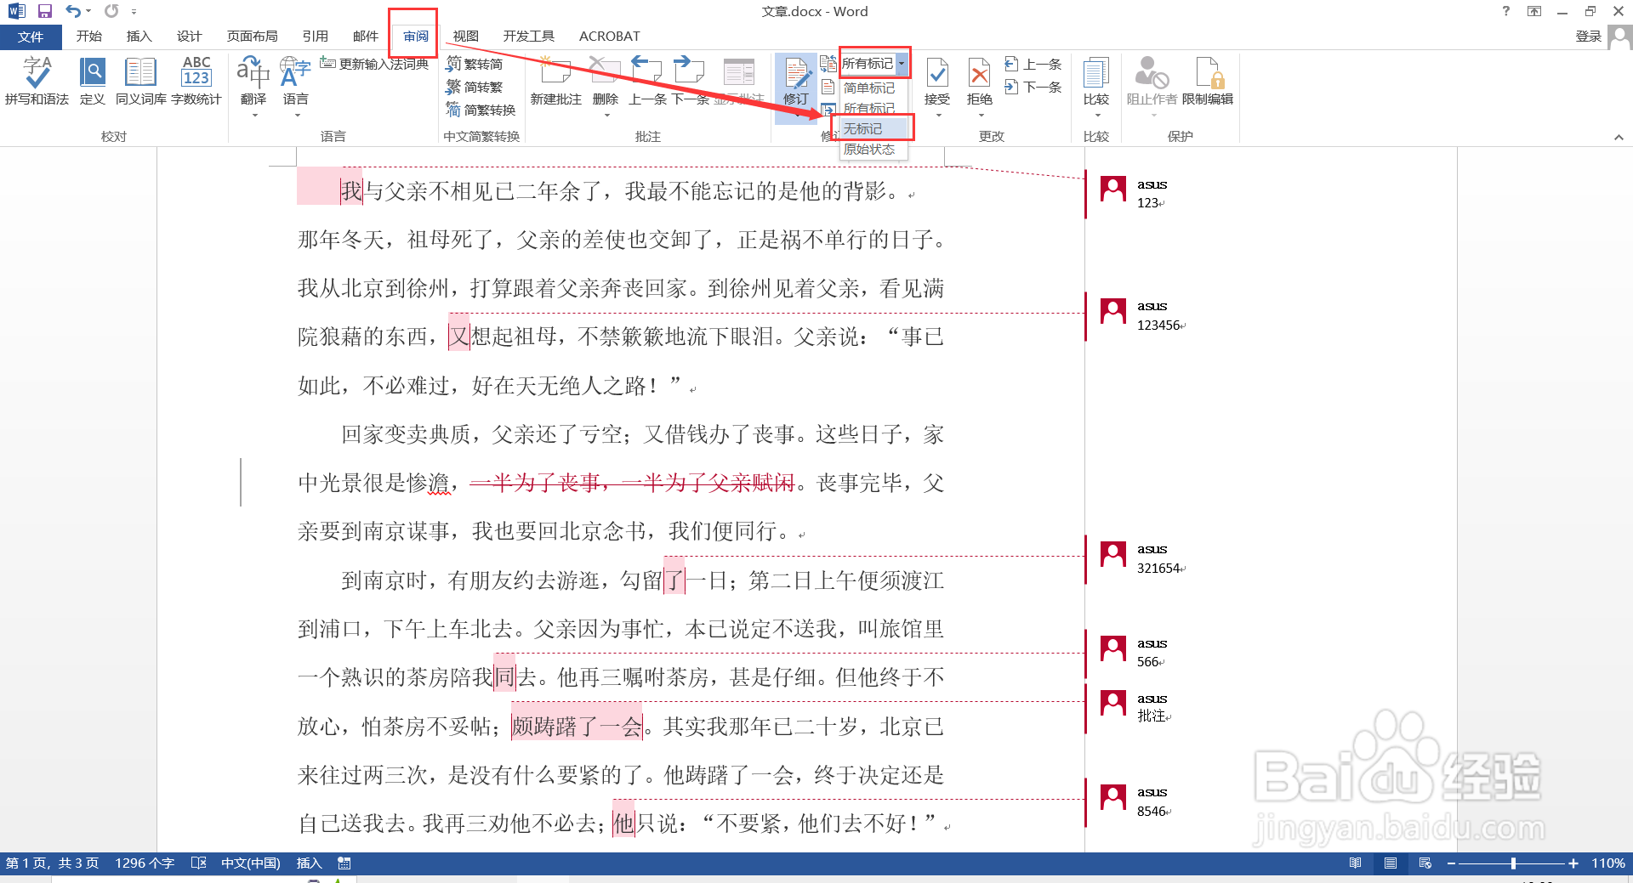Click 更新输入法词典 update IME dictionary
Screen dimensions: 1633x883
374,64
